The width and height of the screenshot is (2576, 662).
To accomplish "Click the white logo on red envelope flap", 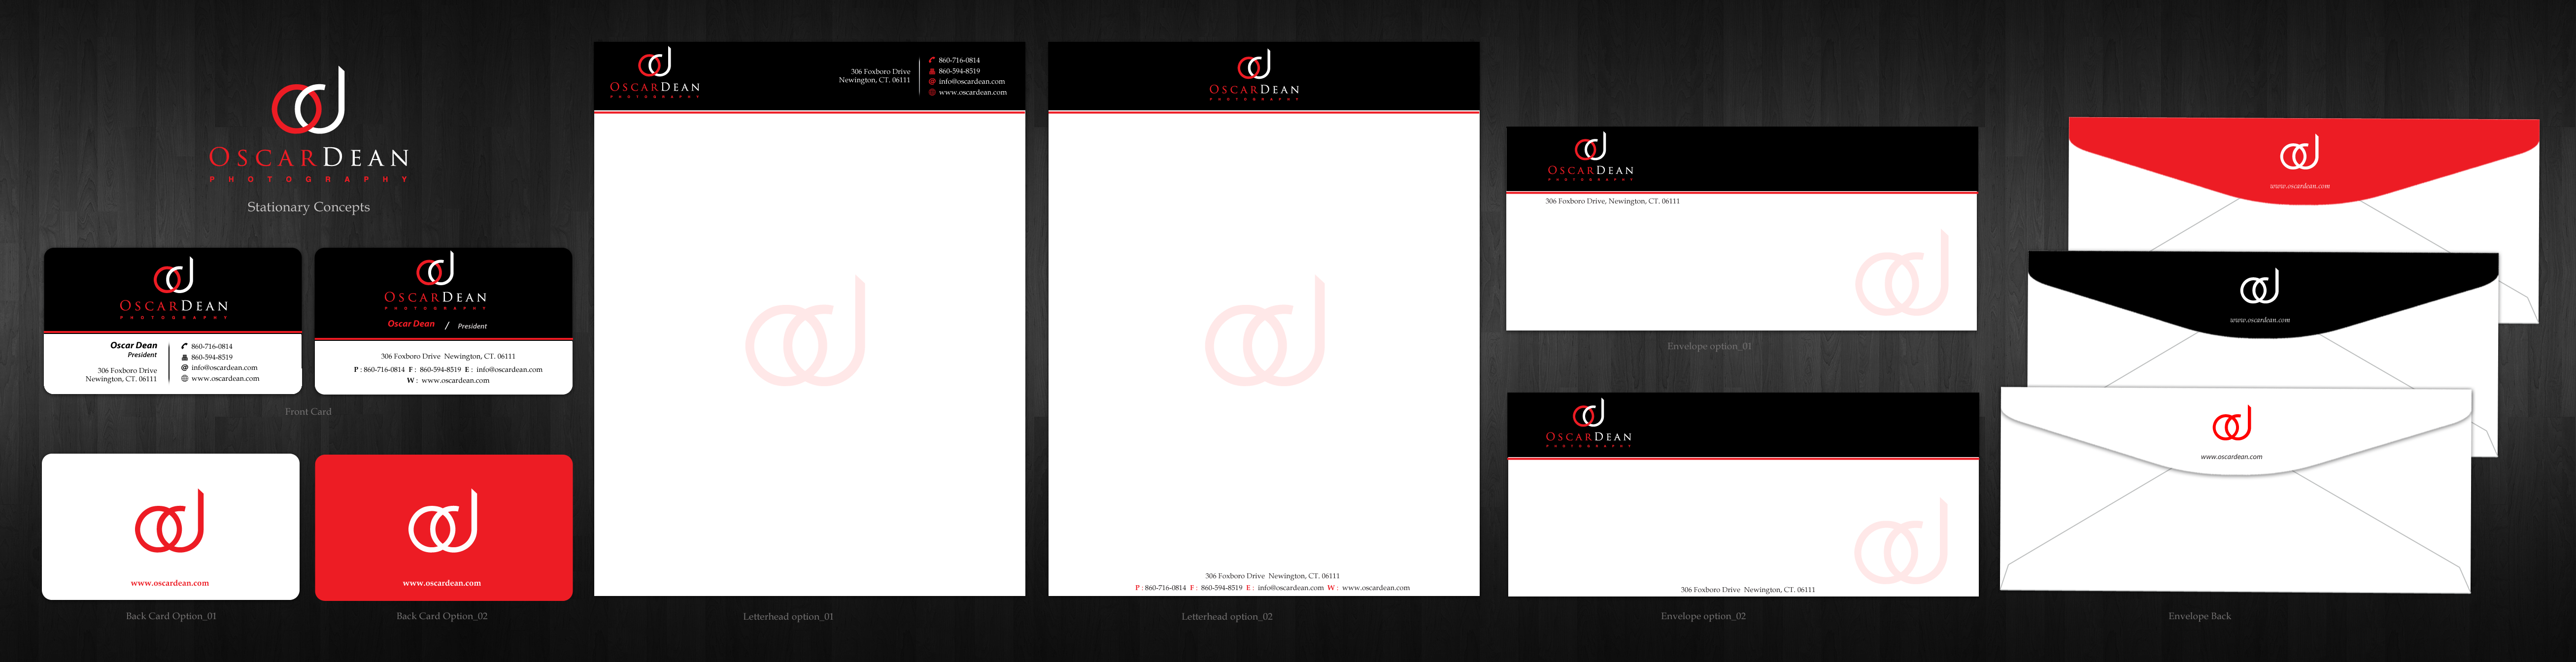I will coord(2299,153).
